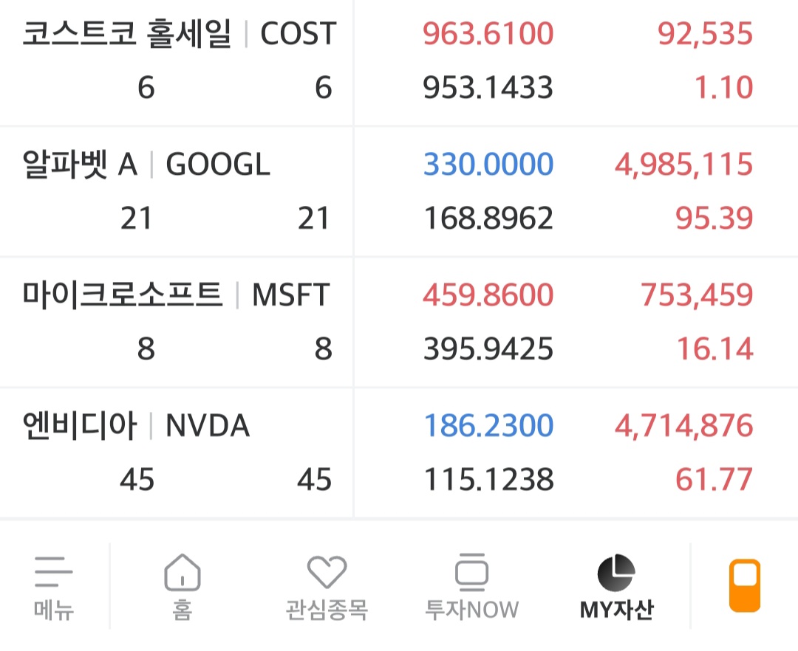Click the current price 330.0000
Image resolution: width=798 pixels, height=651 pixels.
pyautogui.click(x=488, y=165)
